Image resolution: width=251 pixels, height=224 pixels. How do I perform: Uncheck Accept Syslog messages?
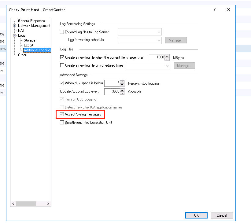click(62, 114)
